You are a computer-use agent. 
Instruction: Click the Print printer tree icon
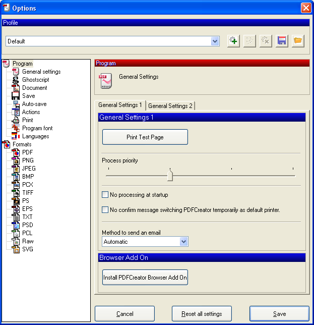coord(16,120)
